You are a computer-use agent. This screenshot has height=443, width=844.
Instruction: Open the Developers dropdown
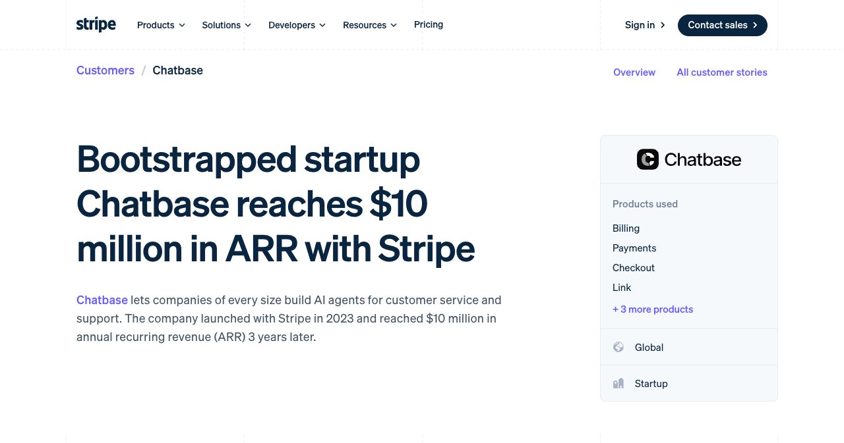[297, 25]
